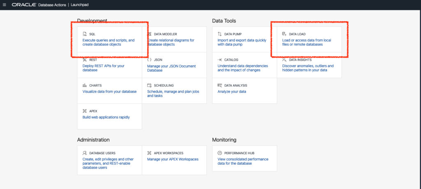Viewport: 421px width, 189px height.
Task: Click the Data Pump arrows icon
Action: click(x=220, y=34)
